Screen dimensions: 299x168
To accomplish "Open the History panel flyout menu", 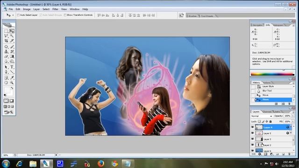I will 293,83.
